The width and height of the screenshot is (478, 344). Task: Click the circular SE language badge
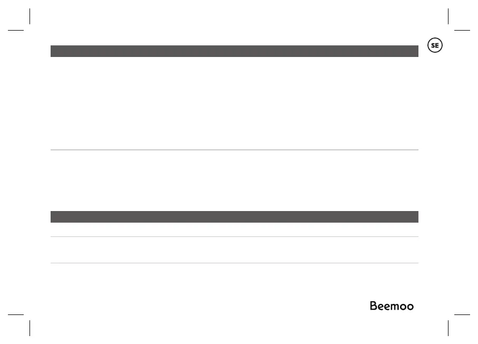[435, 46]
